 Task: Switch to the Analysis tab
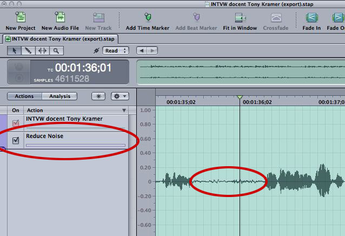59,96
